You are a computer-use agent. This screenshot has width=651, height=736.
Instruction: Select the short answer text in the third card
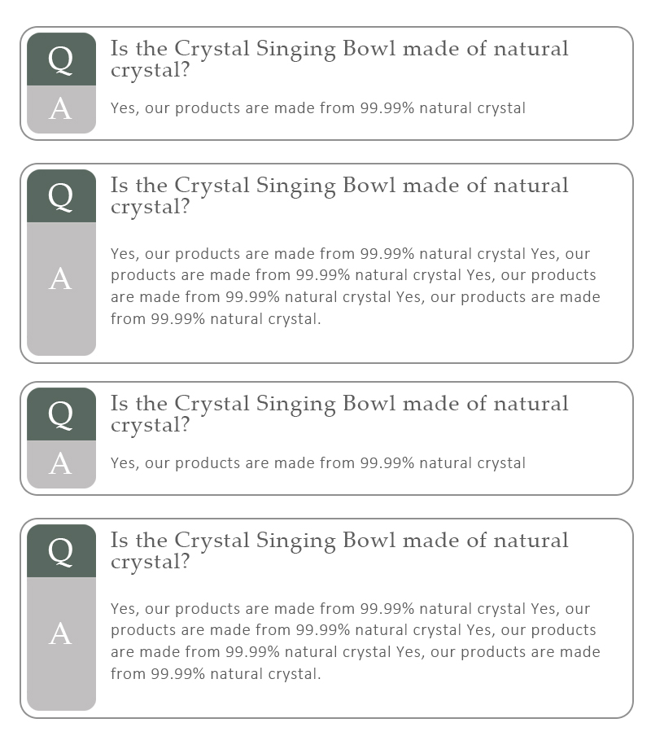tap(318, 462)
